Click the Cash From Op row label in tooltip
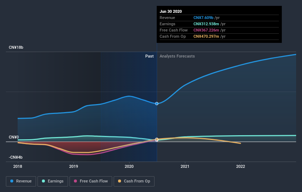 coord(173,36)
